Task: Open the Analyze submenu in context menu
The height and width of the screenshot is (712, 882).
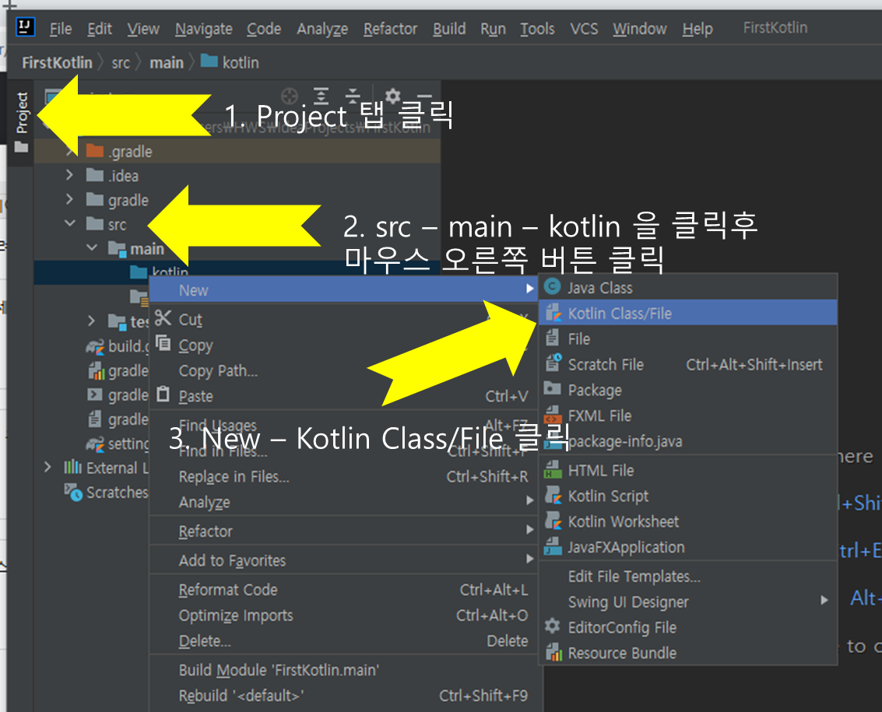Action: (343, 502)
